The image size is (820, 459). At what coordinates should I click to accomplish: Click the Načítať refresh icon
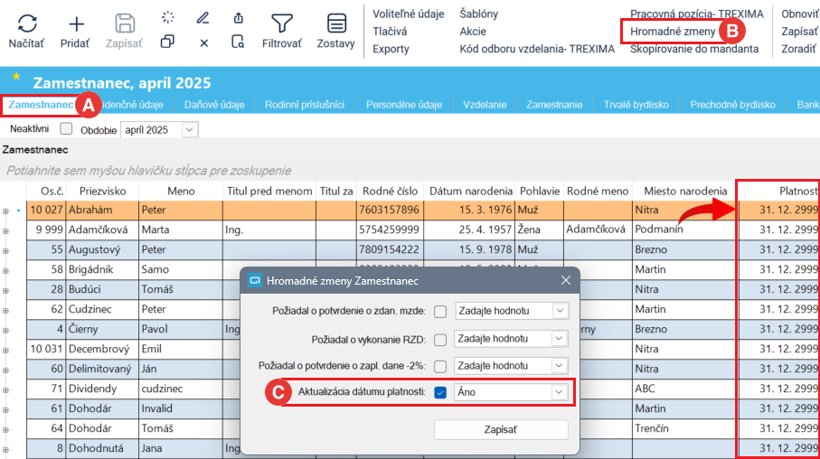[x=26, y=24]
